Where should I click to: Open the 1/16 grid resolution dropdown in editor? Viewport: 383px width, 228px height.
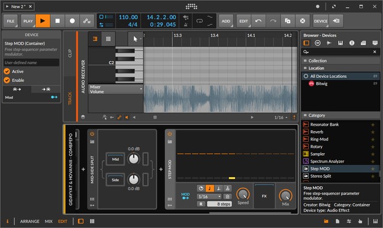tap(281, 117)
